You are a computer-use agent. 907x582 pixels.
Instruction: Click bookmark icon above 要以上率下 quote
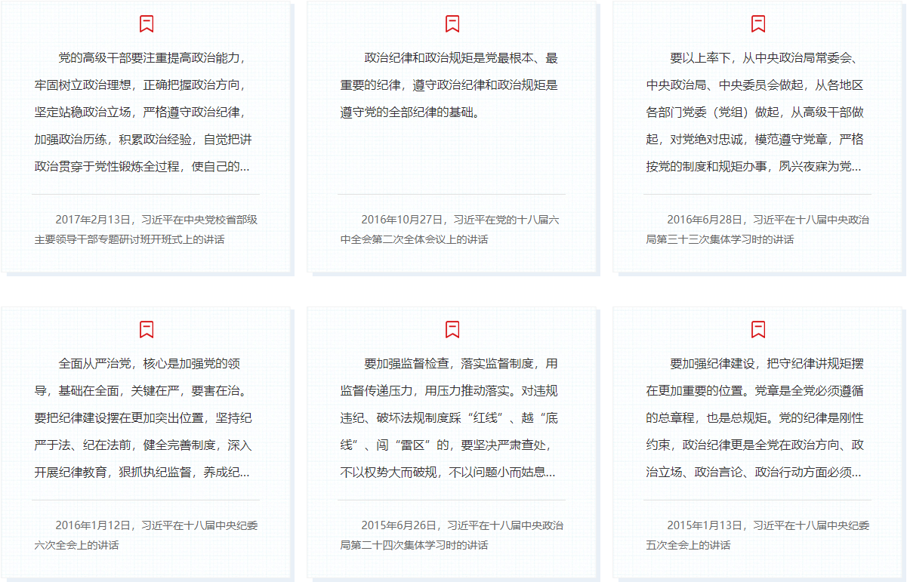coord(758,24)
